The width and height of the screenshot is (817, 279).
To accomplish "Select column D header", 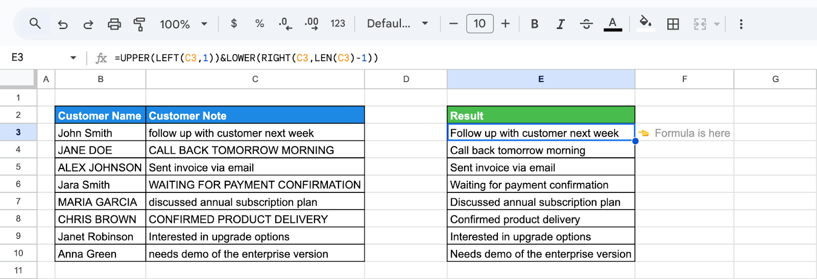I will click(x=406, y=79).
